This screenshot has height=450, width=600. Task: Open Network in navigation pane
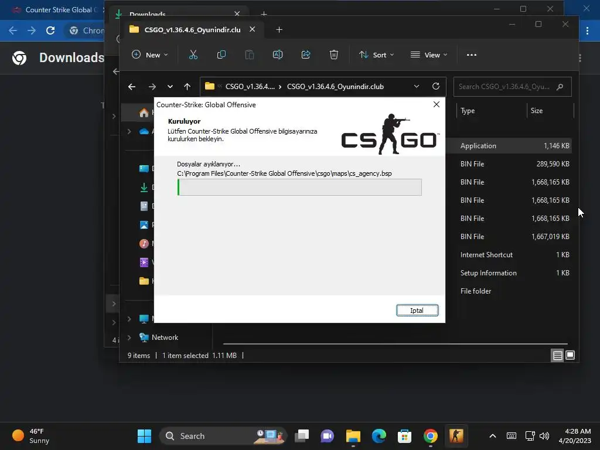click(x=165, y=337)
